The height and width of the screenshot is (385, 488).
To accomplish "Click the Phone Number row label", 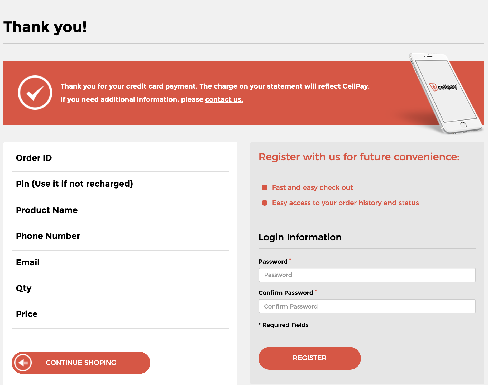I will [x=48, y=236].
